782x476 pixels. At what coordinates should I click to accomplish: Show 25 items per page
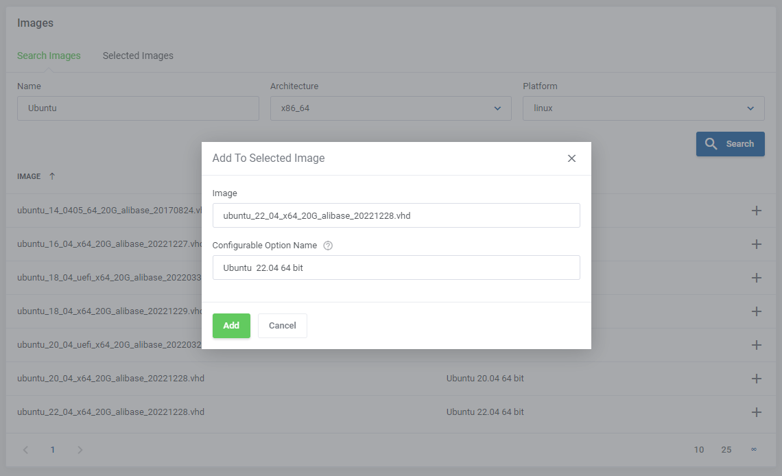coord(726,450)
